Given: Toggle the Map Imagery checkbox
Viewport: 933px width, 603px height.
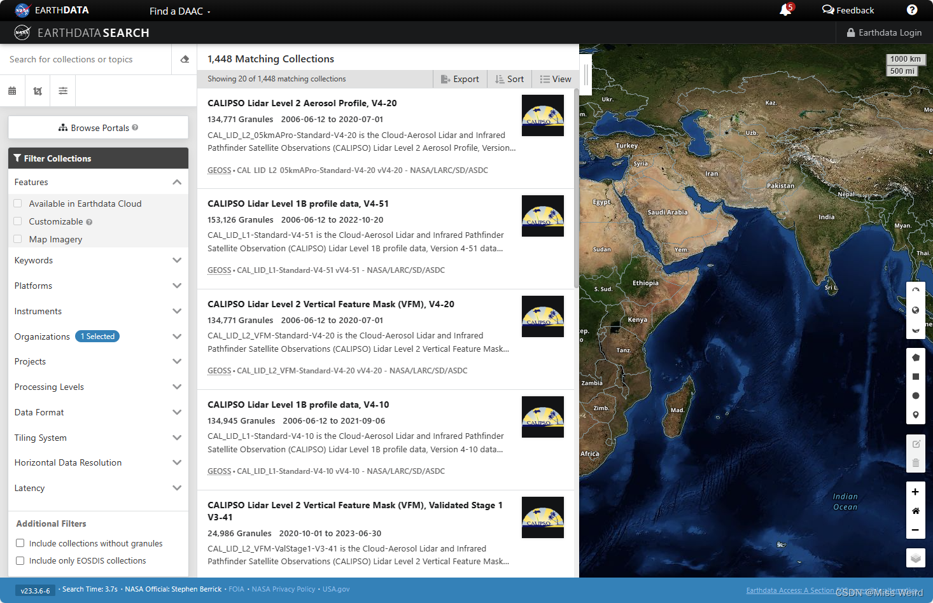Looking at the screenshot, I should pos(18,239).
